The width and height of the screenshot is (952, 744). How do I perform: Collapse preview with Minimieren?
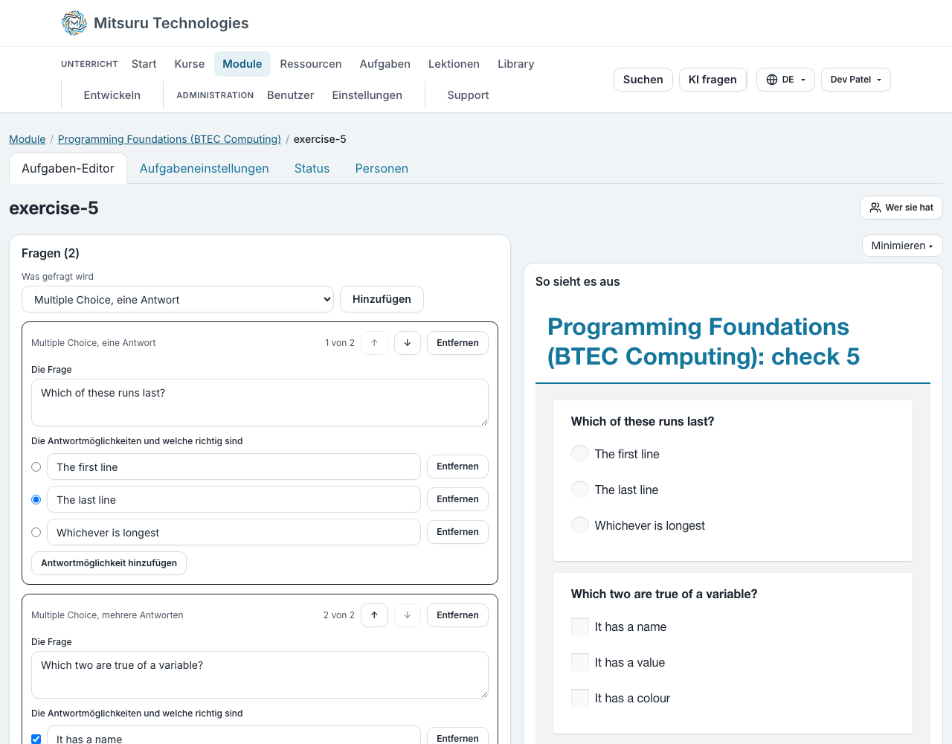tap(902, 246)
